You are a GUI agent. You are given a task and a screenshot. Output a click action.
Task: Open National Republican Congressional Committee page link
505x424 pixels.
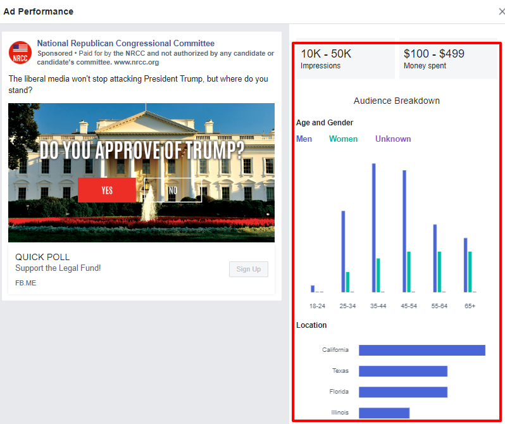125,43
